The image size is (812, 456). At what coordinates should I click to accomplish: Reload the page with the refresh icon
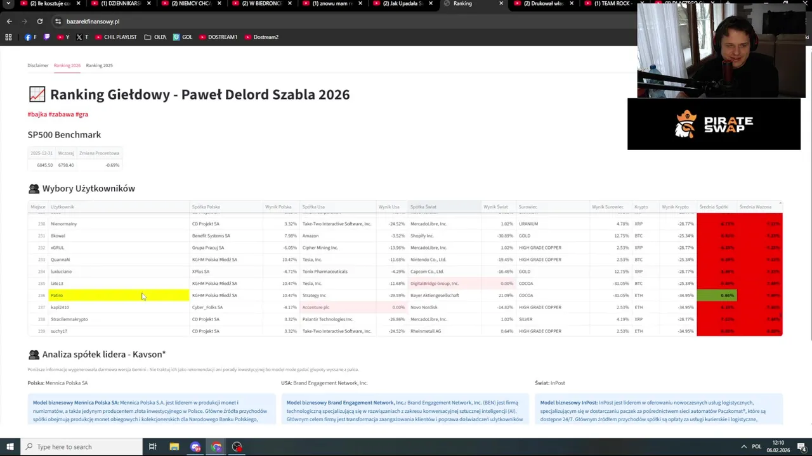(x=39, y=21)
